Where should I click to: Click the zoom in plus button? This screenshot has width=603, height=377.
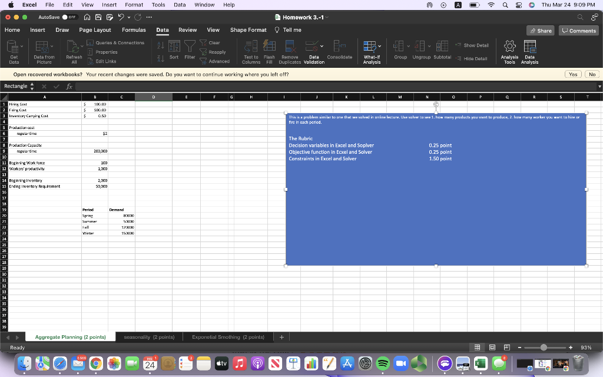(571, 348)
